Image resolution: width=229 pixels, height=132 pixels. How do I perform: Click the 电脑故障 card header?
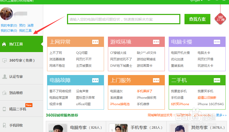pos(76,80)
